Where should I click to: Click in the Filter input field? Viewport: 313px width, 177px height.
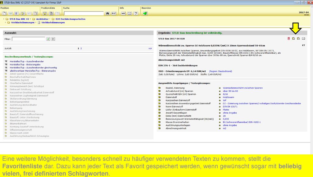pos(28,39)
